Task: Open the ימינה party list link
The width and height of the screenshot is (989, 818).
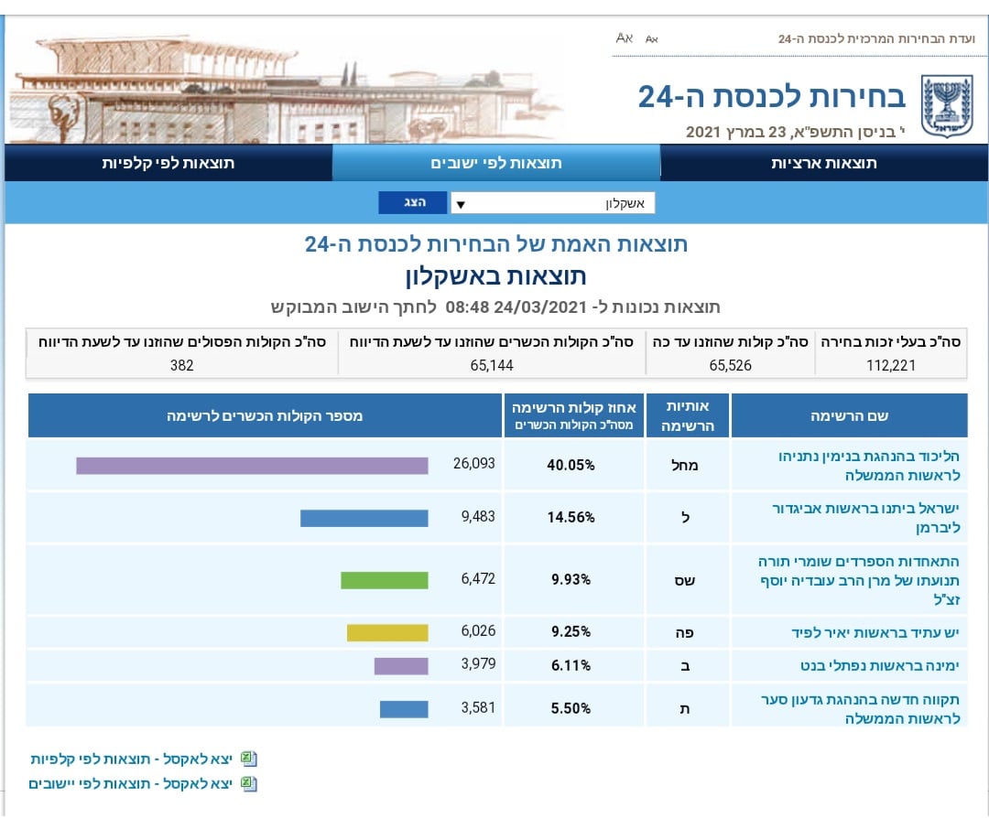Action: pos(880,665)
